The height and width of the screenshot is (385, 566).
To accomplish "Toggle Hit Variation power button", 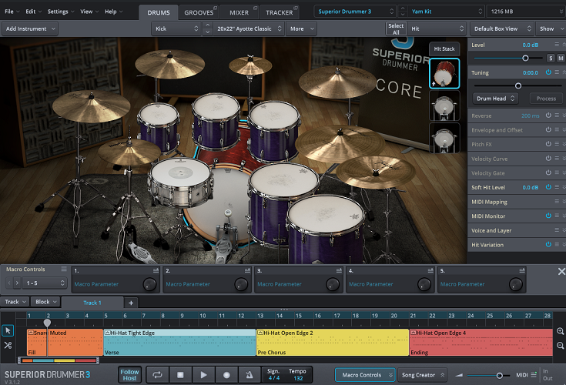I will (x=548, y=244).
